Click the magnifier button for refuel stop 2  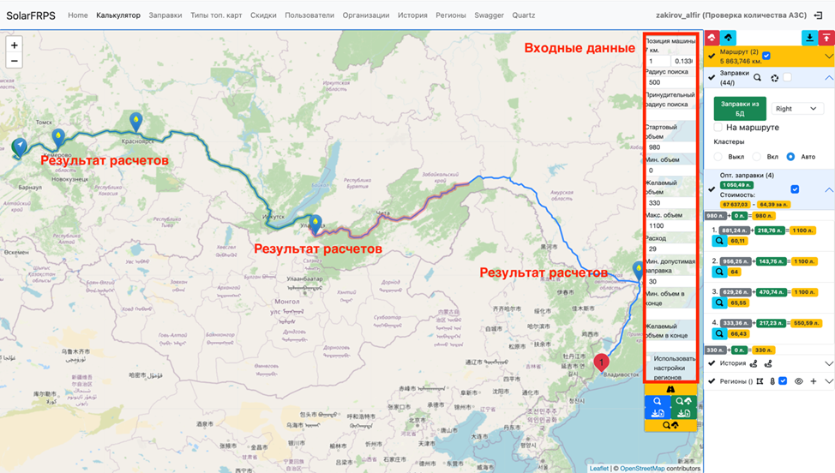(719, 272)
